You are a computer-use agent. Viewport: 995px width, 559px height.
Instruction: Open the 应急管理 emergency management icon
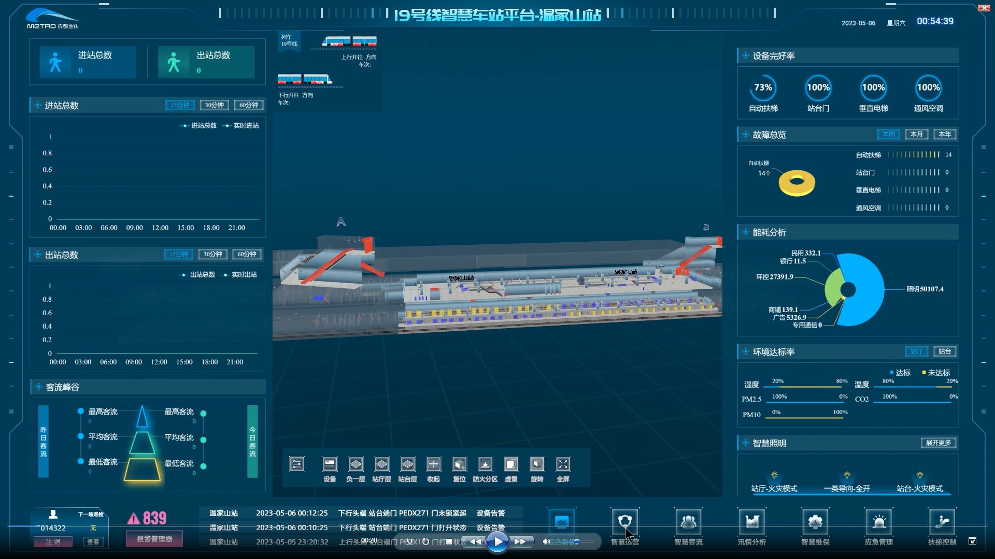[x=878, y=522]
